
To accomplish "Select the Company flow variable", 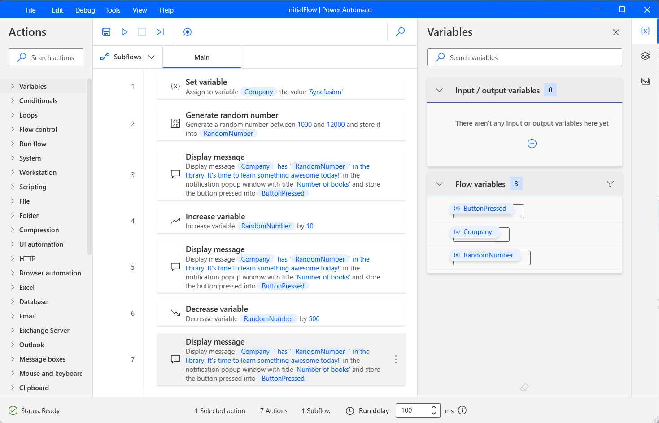I will (474, 232).
